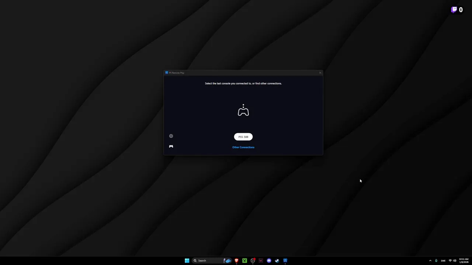Click the Twitch viewer count overlay

pos(457,10)
